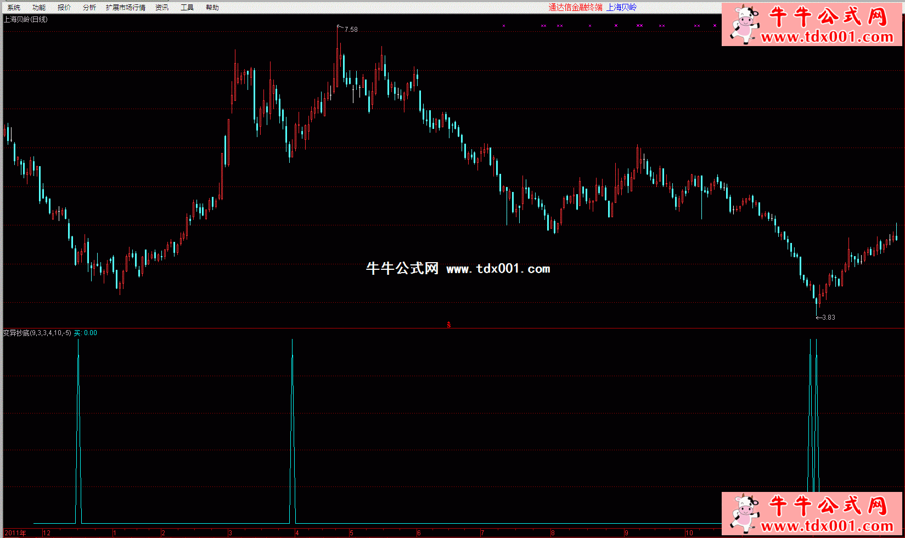Click the center 牛牛公式网 watermark text
Viewport: 905px width, 538px height.
pos(402,268)
